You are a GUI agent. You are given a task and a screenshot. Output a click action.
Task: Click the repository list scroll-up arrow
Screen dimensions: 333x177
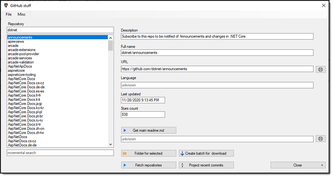click(110, 38)
